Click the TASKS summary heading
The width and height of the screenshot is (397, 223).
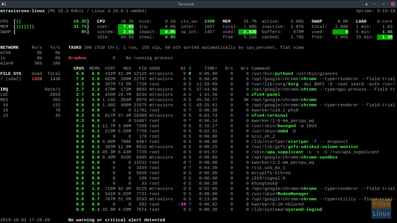point(75,48)
